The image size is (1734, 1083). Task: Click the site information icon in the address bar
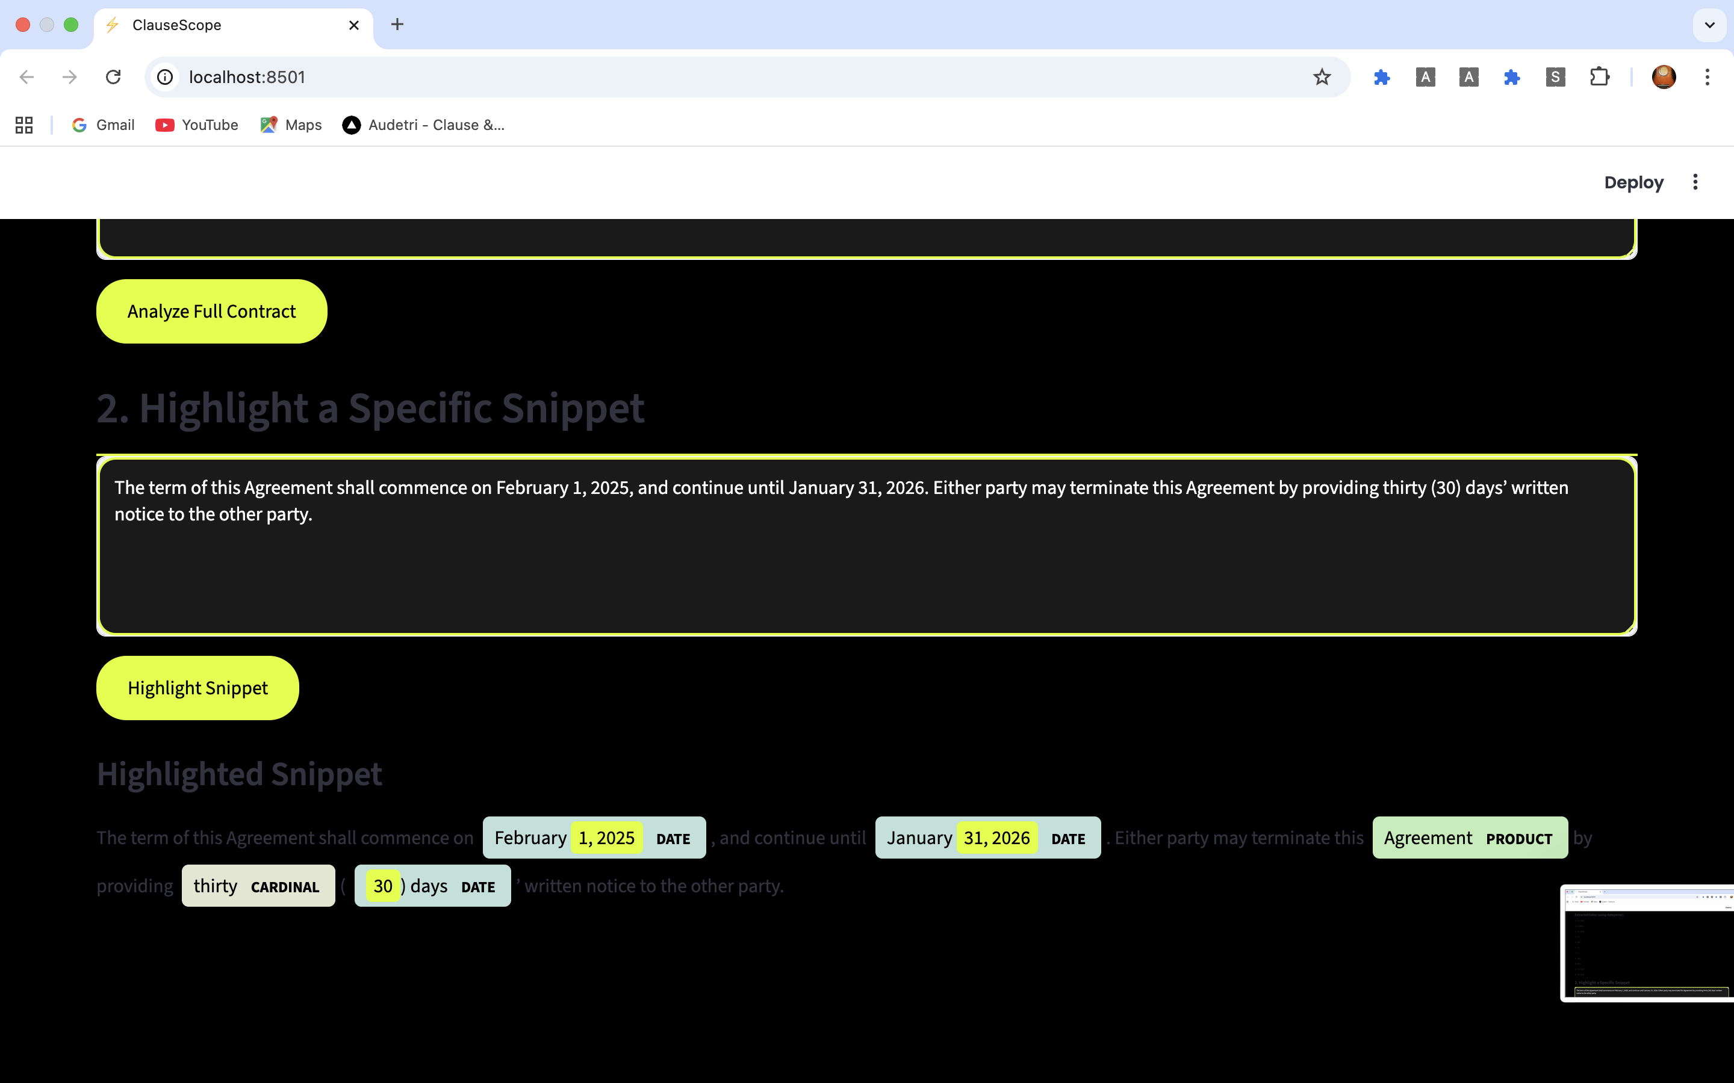coord(166,76)
